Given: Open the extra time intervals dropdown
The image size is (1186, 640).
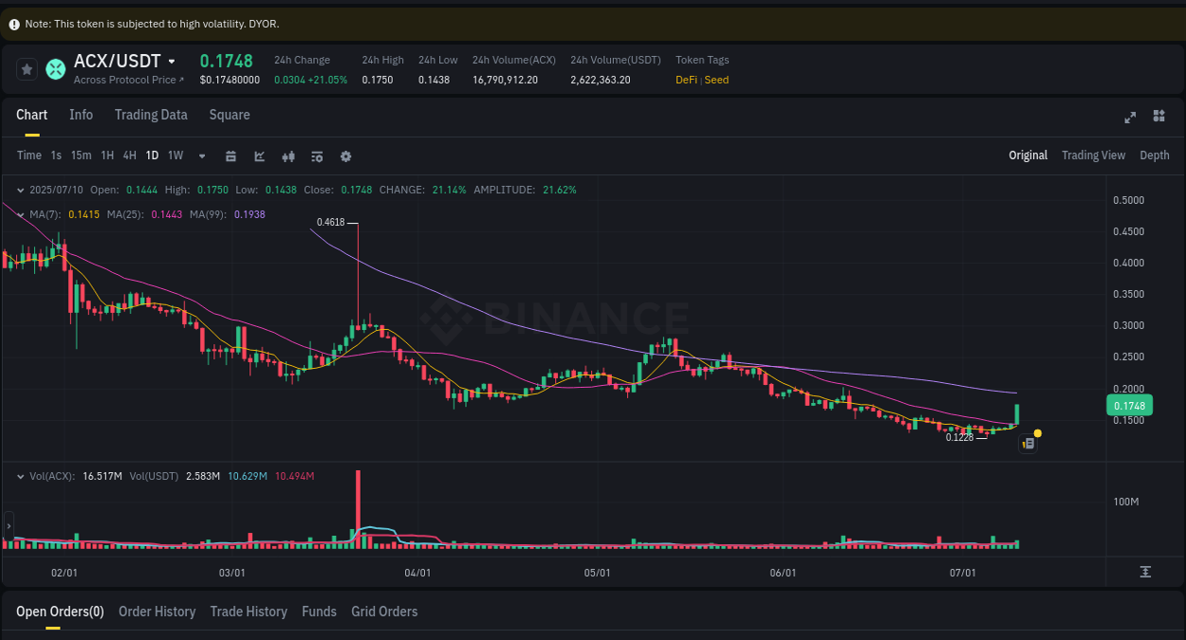Looking at the screenshot, I should pos(201,155).
